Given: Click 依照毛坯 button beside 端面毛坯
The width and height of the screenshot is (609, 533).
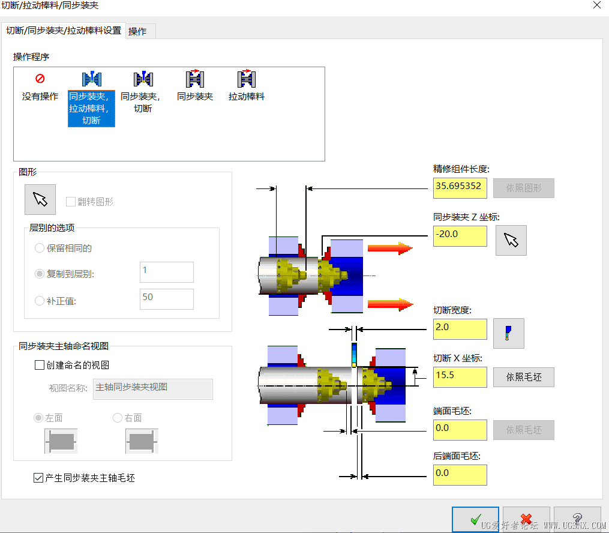Looking at the screenshot, I should click(524, 430).
